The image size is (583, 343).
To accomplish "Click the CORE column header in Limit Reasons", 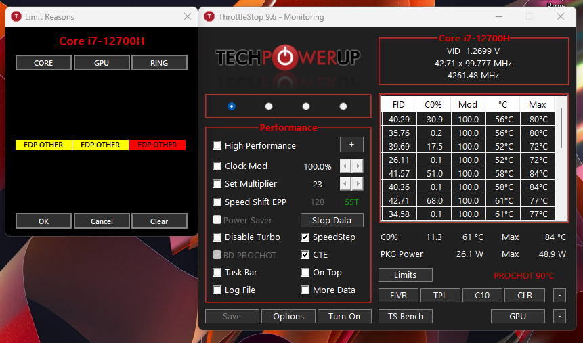I will [43, 63].
